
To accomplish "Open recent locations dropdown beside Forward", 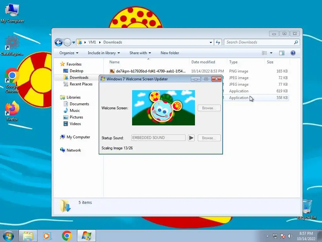I will (74, 43).
